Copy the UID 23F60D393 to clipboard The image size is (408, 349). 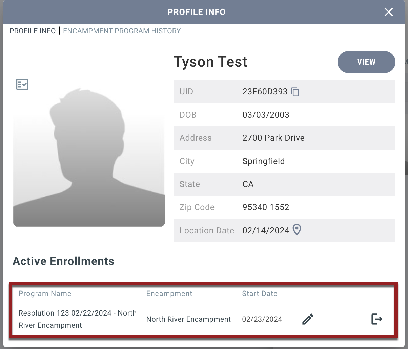[x=295, y=92]
